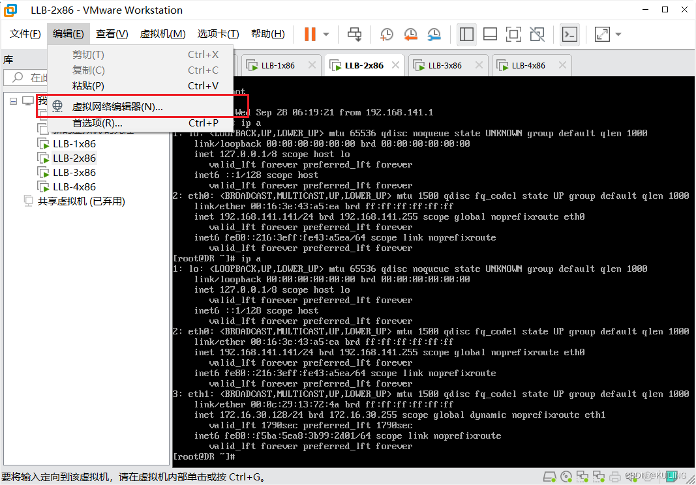Click the globe icon beside 虚拟网络编辑器
696x485 pixels.
coord(57,106)
